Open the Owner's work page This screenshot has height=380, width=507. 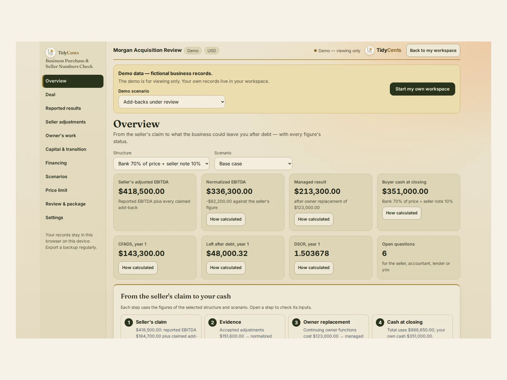tap(73, 136)
